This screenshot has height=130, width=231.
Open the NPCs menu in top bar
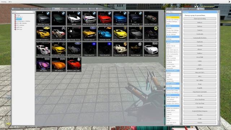(10, 2)
